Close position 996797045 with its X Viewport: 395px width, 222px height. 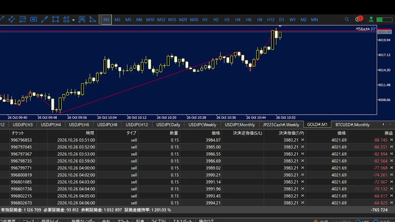coord(391,147)
